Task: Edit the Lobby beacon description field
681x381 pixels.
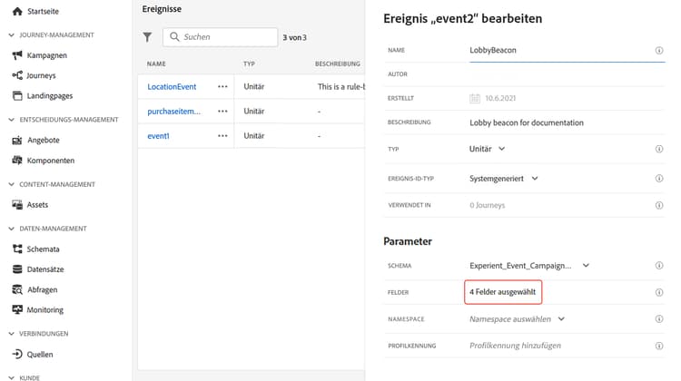Action: tap(527, 122)
